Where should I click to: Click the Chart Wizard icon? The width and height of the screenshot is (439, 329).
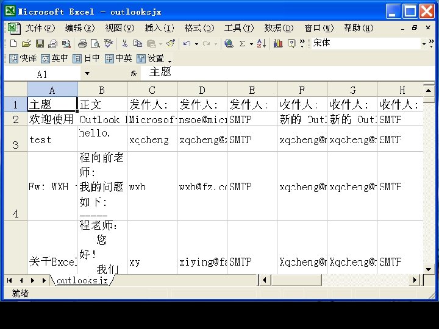[x=278, y=43]
